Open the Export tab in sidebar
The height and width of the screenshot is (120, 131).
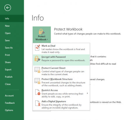pos(8,70)
